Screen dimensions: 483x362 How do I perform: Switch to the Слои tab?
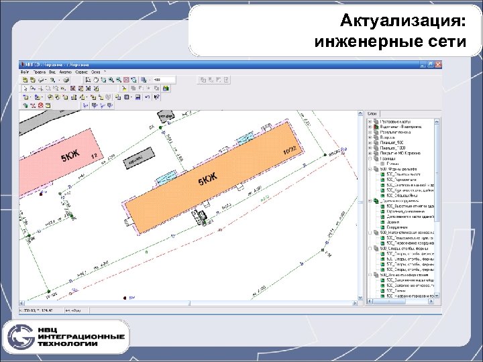(x=372, y=113)
